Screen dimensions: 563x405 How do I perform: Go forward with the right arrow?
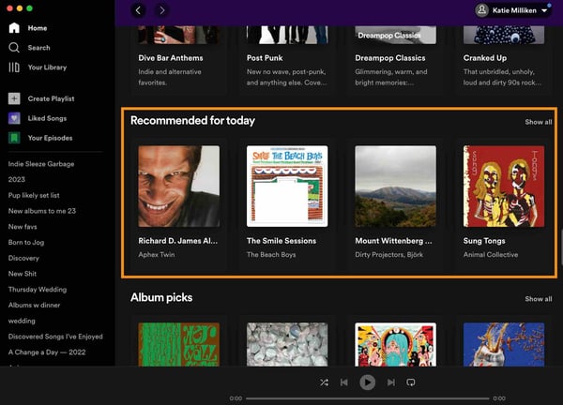point(161,10)
